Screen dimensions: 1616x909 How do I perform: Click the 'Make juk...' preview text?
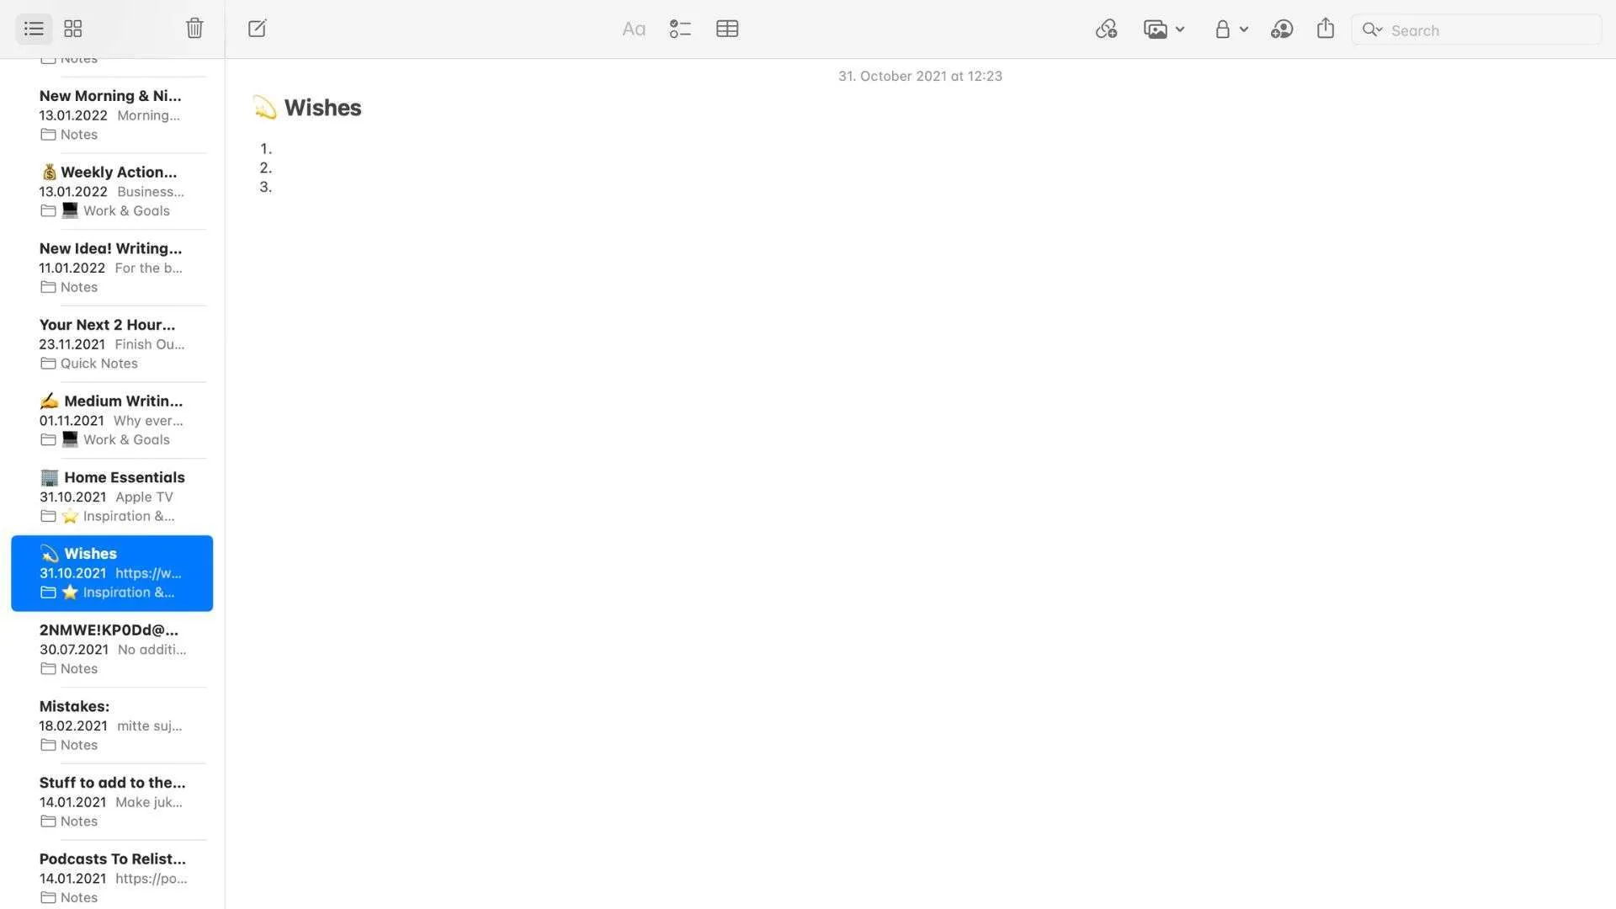149,803
